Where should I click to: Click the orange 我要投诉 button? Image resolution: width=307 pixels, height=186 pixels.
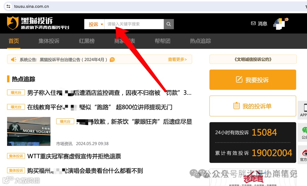tap(253, 80)
